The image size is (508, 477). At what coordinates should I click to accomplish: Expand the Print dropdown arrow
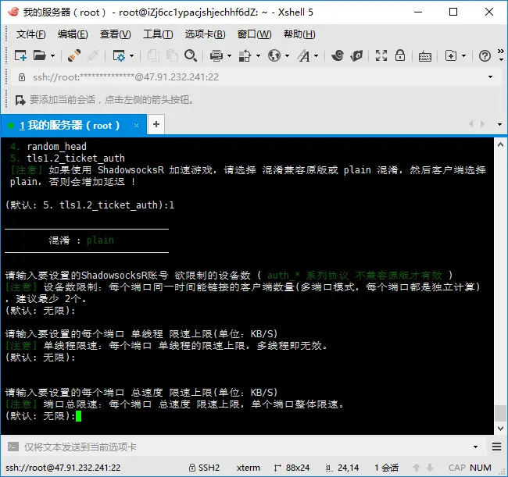click(229, 56)
